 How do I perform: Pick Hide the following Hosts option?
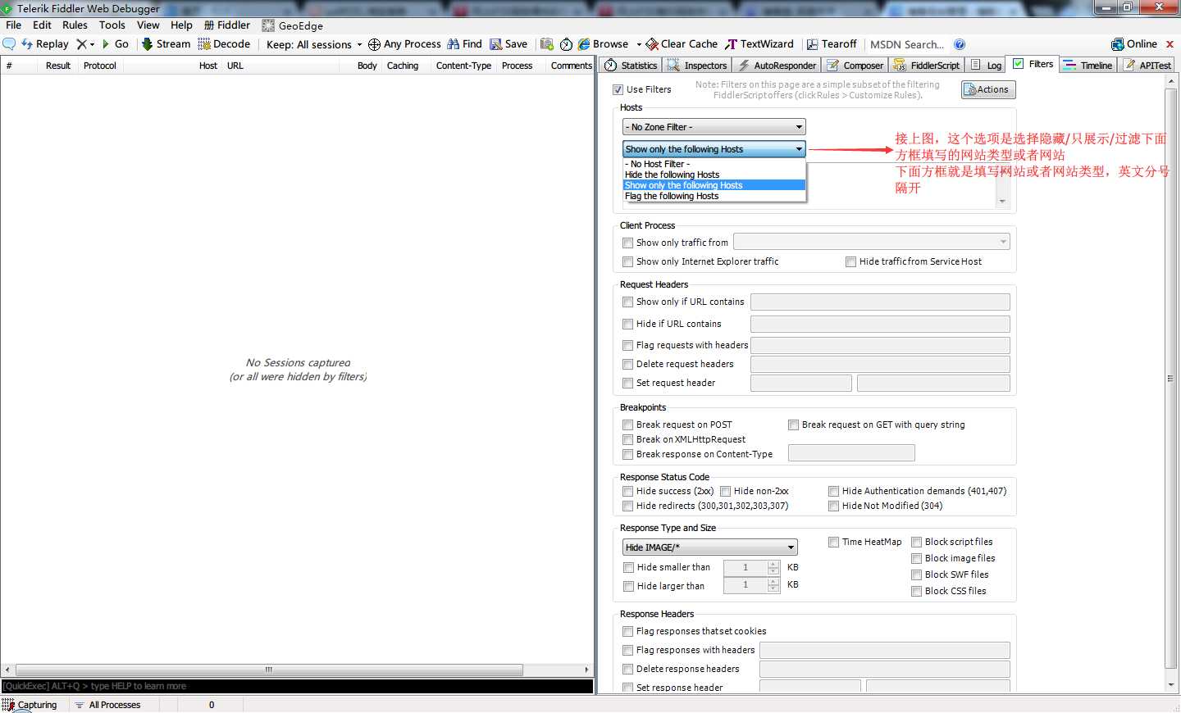(714, 175)
